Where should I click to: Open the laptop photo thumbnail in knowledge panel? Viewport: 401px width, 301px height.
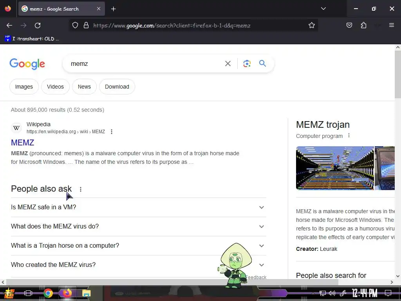pyautogui.click(x=385, y=168)
